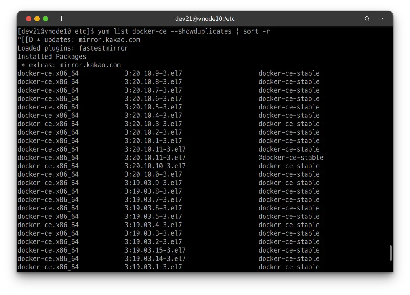Click version 3:19.03.14-3.el7
The image size is (410, 295).
pyautogui.click(x=155, y=258)
